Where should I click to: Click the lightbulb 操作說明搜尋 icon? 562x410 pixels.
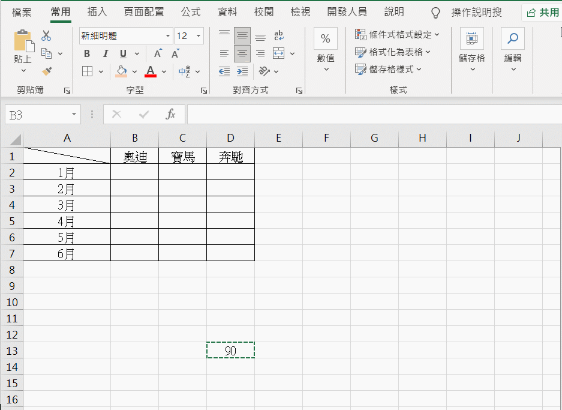point(435,13)
